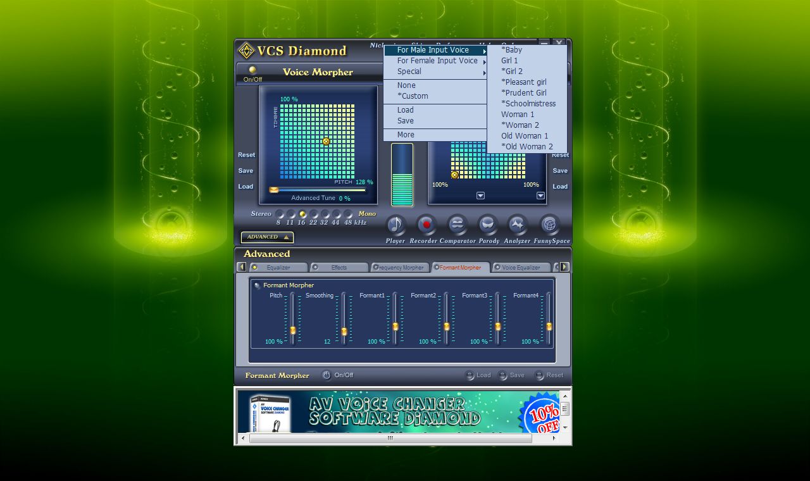Select None in nickvoice menu

click(436, 85)
